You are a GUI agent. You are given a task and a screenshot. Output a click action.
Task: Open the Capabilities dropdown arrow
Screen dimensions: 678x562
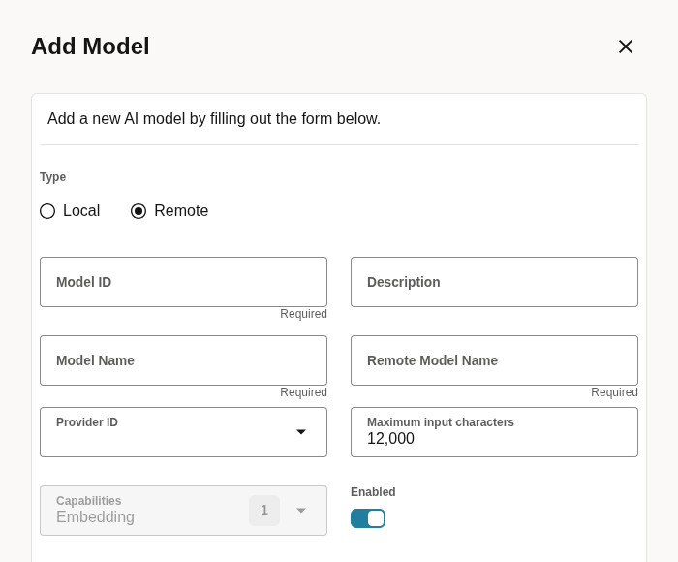click(x=301, y=511)
